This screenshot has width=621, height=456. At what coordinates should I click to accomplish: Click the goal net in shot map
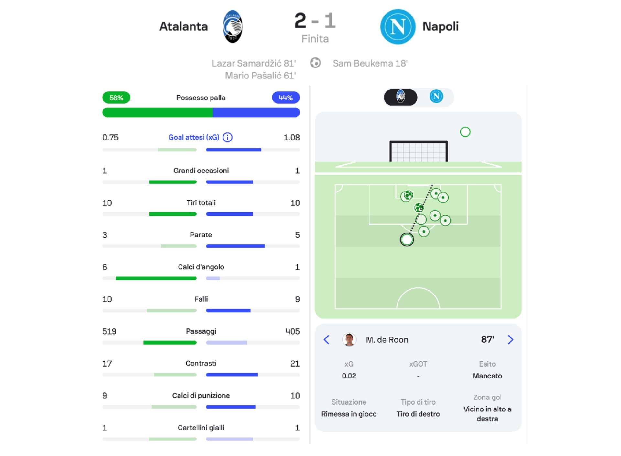click(419, 151)
